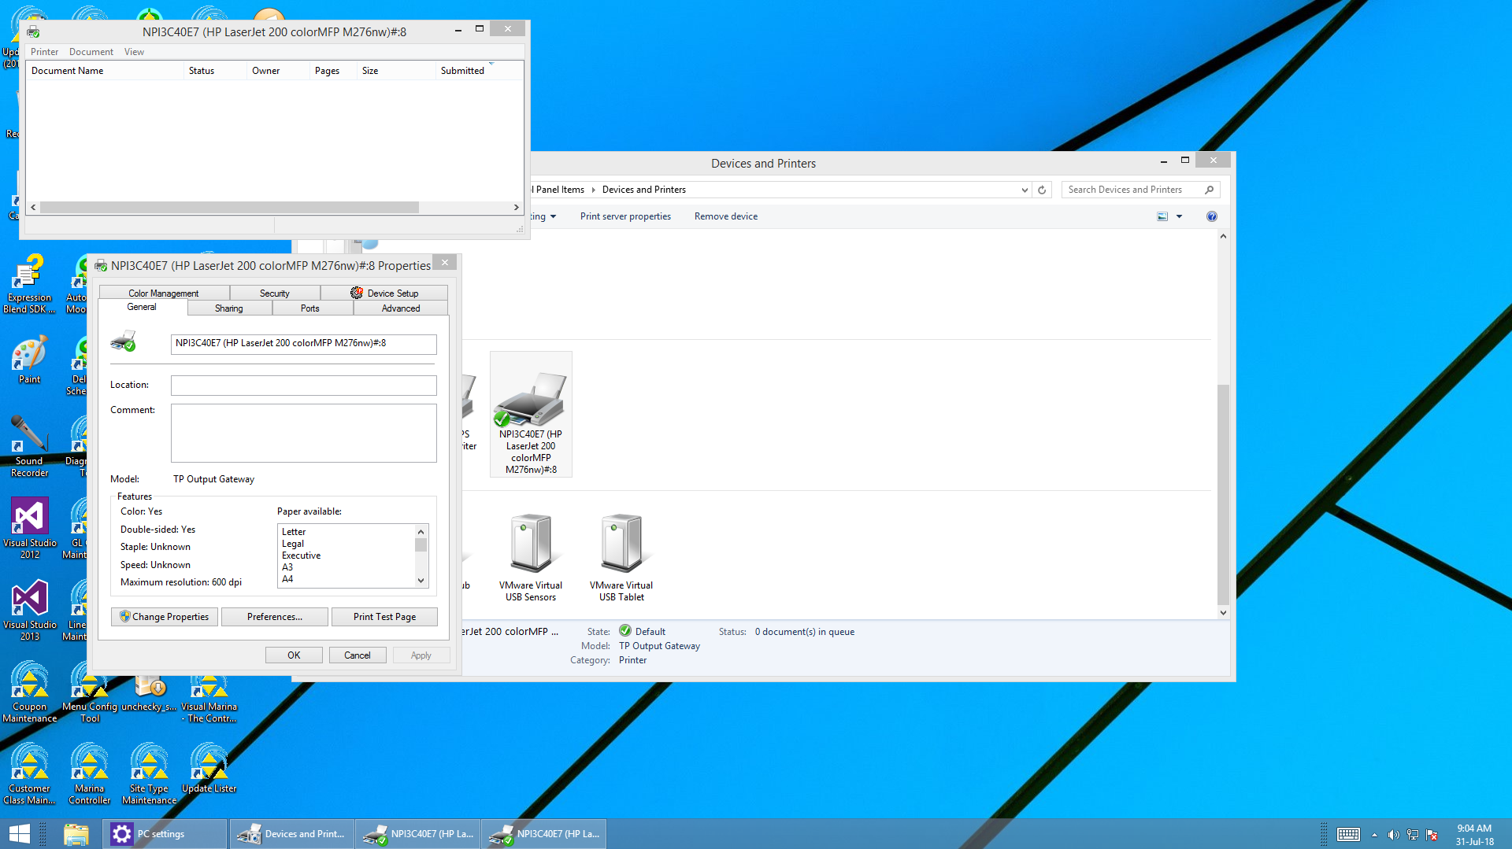Open the view options dropdown arrow
The image size is (1512, 849).
pos(1179,216)
